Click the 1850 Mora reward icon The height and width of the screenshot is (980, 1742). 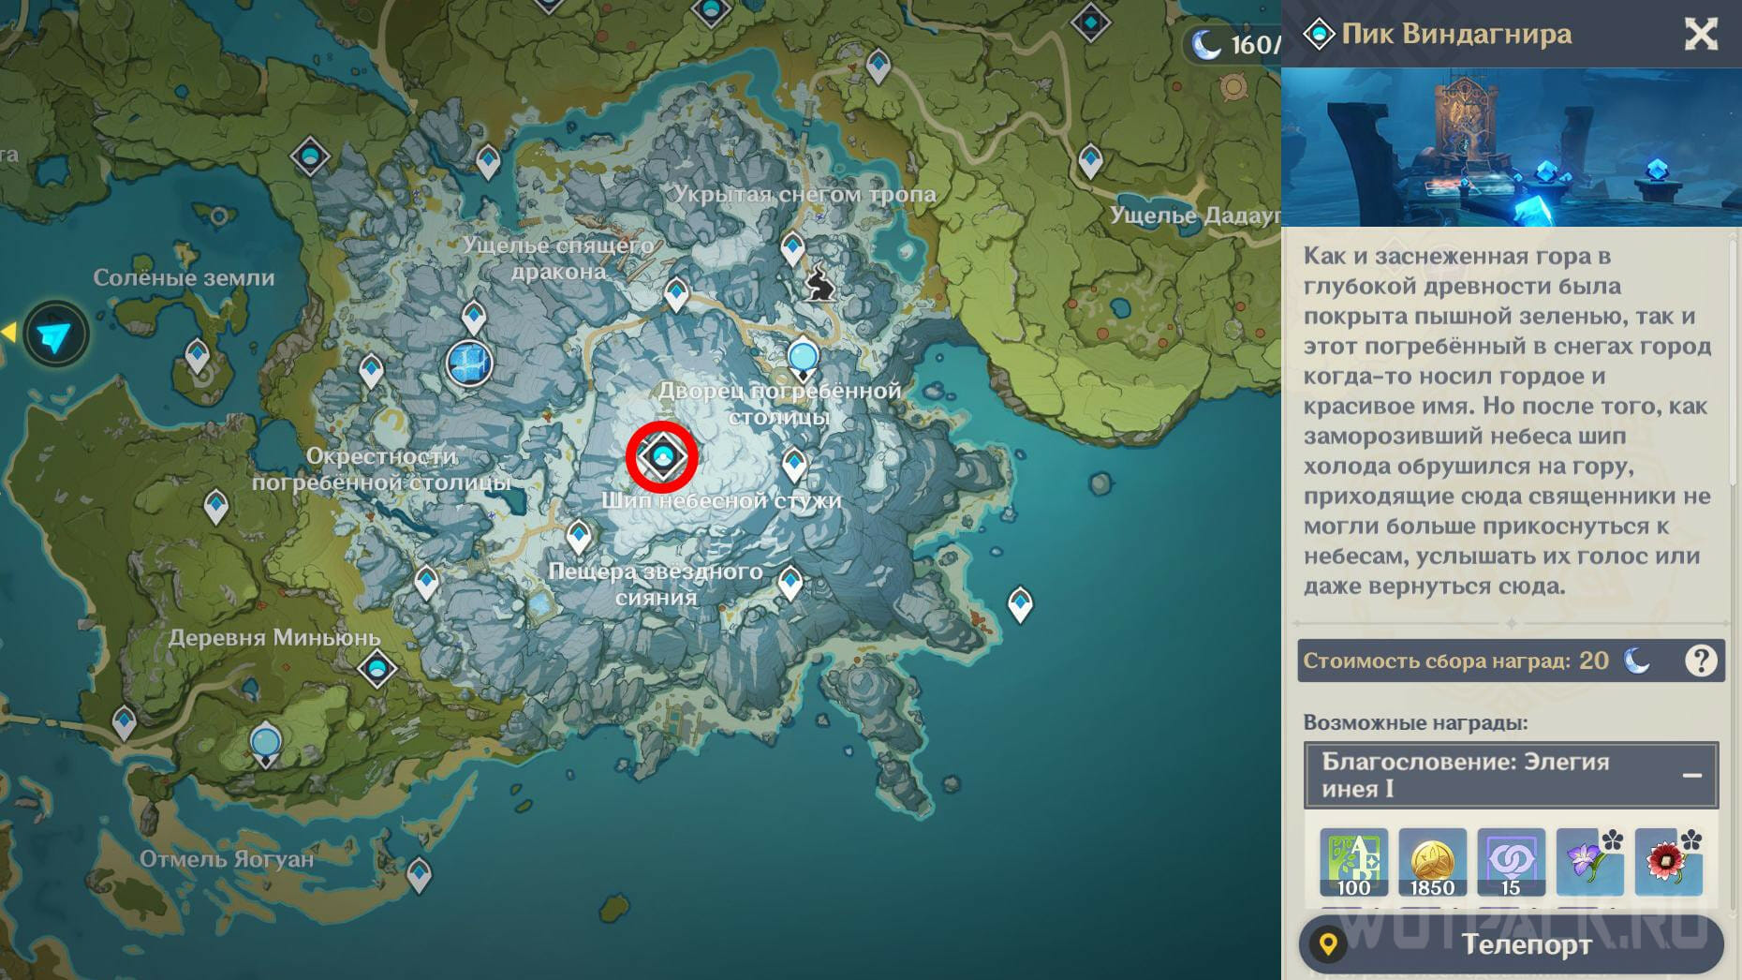[x=1432, y=862]
